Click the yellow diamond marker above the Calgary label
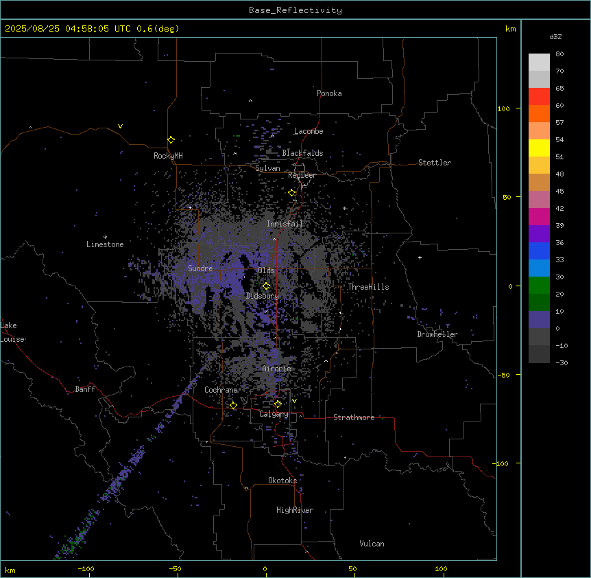Viewport: 591px width, 578px height. pos(278,404)
